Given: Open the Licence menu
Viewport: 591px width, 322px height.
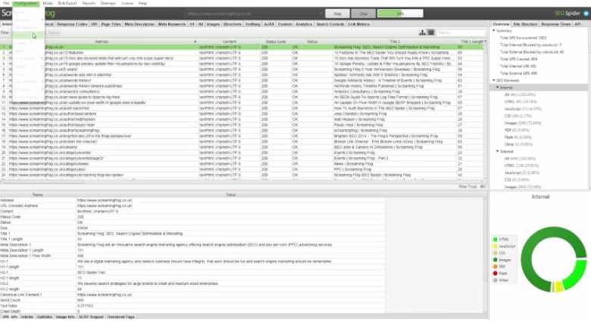Looking at the screenshot, I should click(x=127, y=3).
